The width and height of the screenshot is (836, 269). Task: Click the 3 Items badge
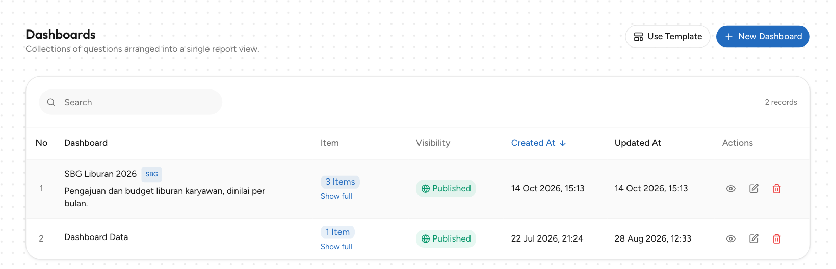[340, 182]
